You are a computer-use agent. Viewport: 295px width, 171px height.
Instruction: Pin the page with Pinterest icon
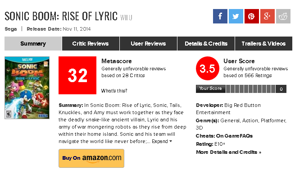coord(252,16)
